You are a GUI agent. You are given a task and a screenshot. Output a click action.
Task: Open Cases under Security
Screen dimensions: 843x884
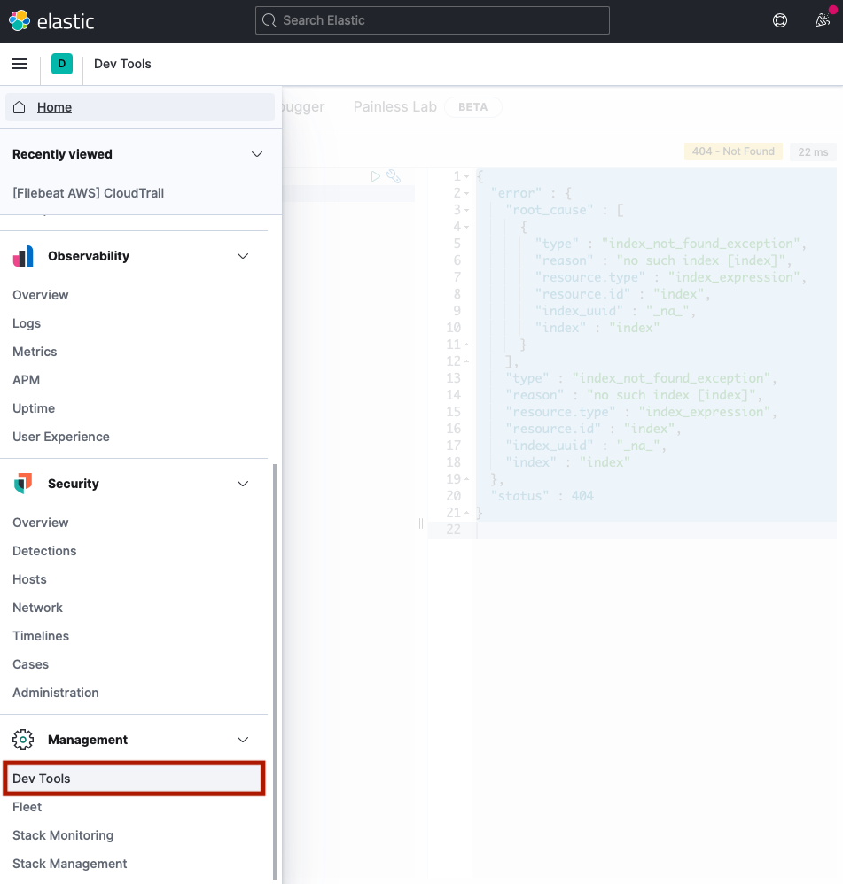point(30,664)
